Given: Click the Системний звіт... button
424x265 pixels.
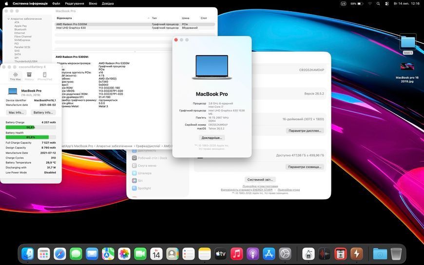Looking at the screenshot, I should 260,180.
